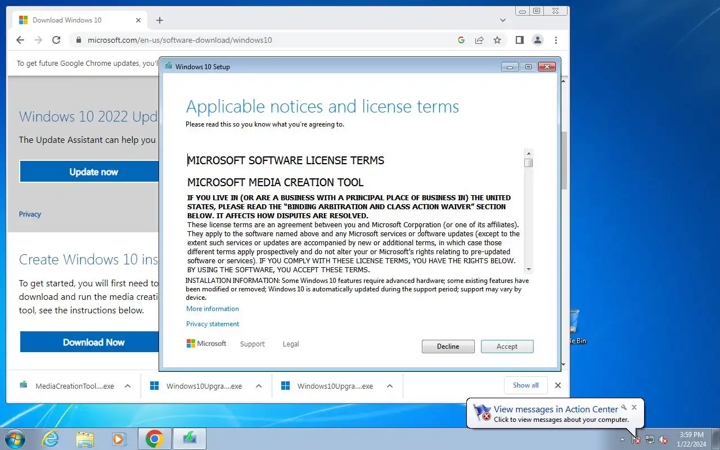This screenshot has width=720, height=450.
Task: Go forward in Chrome
Action: 38,40
